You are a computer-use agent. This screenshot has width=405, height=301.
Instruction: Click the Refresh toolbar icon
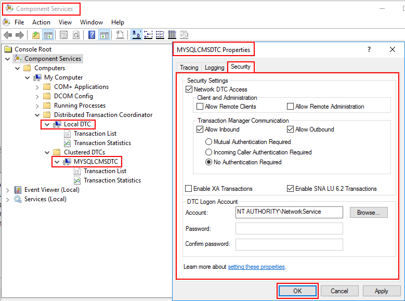[76, 35]
